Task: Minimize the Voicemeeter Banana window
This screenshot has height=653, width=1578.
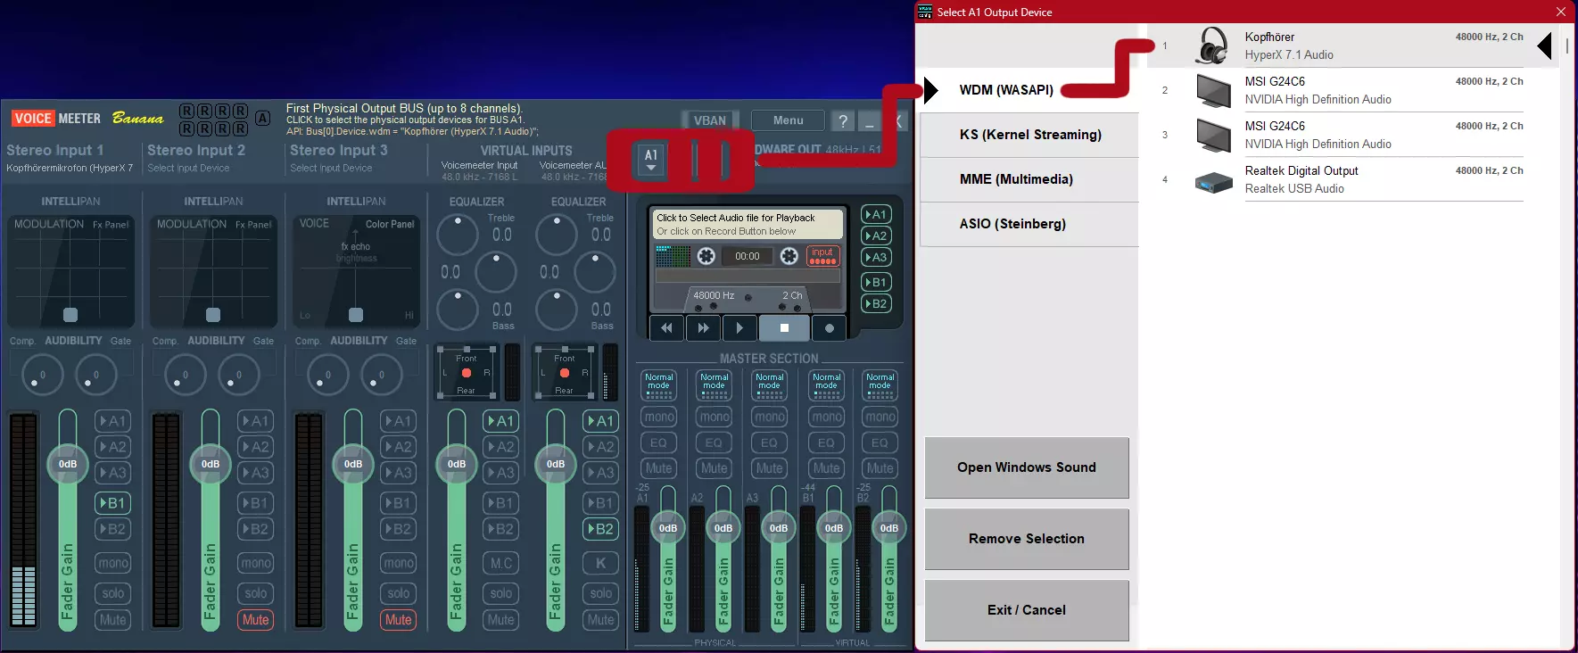Action: [x=871, y=120]
